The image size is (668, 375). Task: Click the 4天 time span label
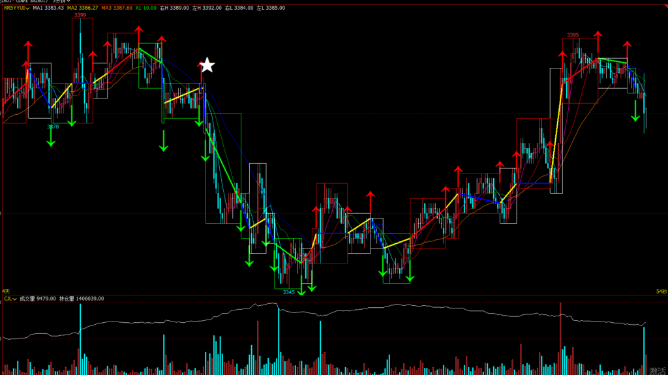pos(7,291)
